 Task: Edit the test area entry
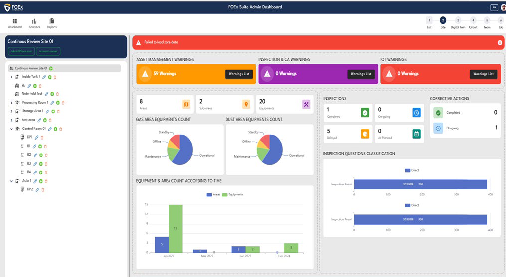[x=39, y=120]
